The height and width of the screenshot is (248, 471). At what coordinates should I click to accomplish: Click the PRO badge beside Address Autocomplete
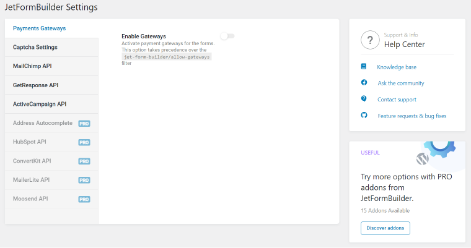[84, 124]
